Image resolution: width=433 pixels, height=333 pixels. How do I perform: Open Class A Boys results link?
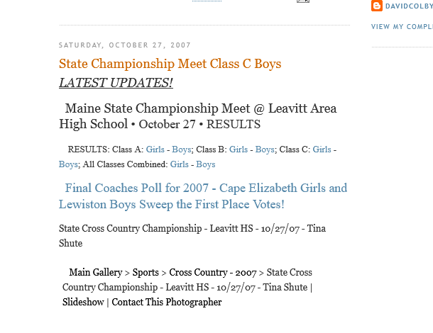(182, 149)
